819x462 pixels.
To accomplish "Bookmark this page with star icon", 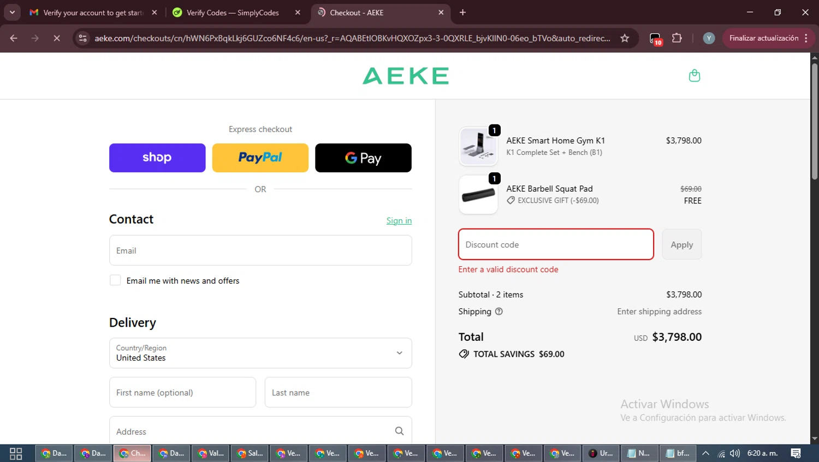I will tap(625, 38).
